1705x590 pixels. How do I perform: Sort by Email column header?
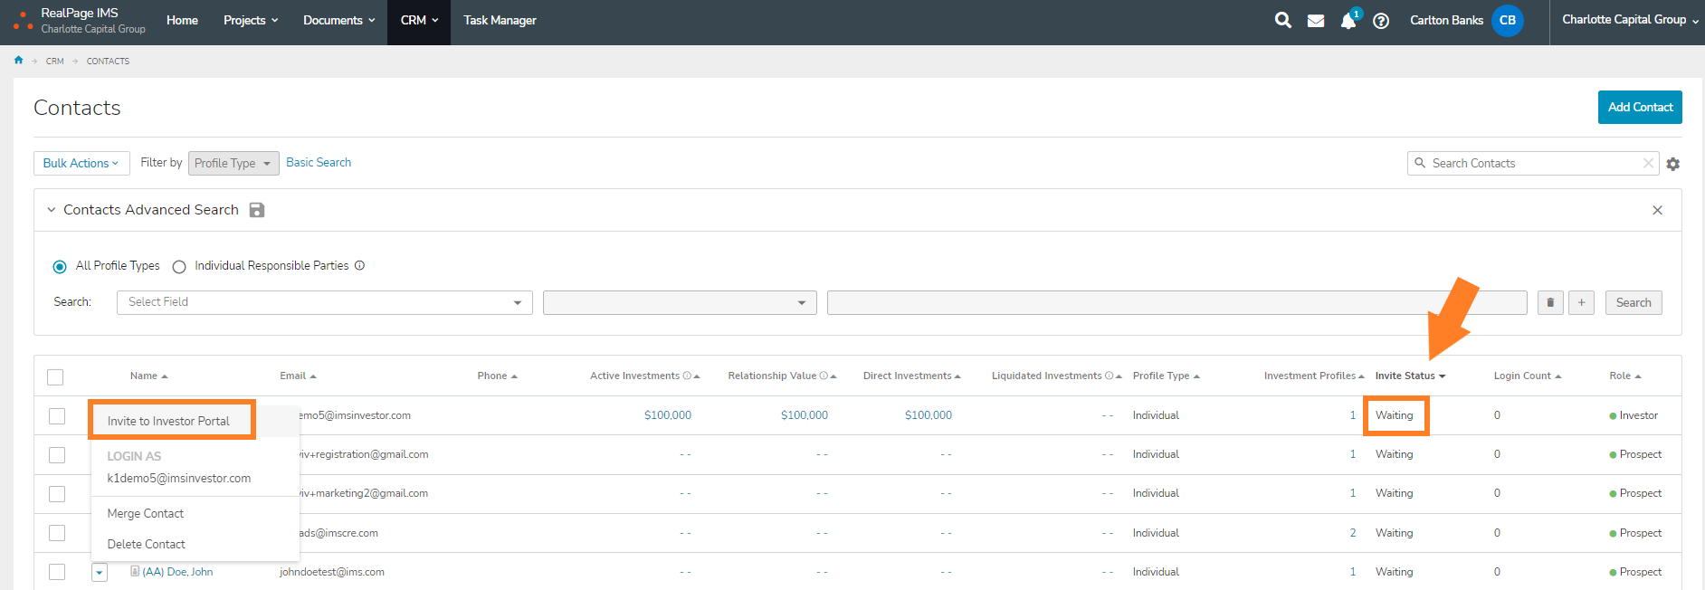click(298, 376)
